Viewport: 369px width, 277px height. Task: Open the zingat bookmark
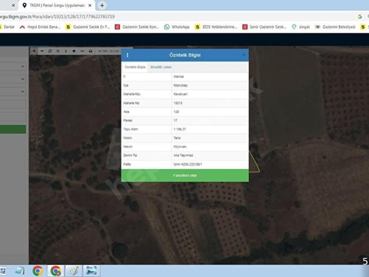pos(301,27)
